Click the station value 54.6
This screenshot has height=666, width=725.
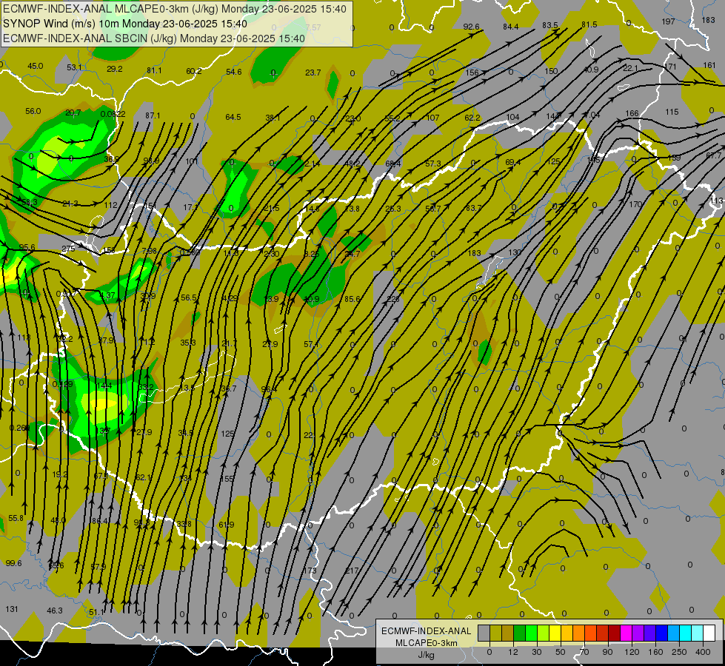[234, 72]
